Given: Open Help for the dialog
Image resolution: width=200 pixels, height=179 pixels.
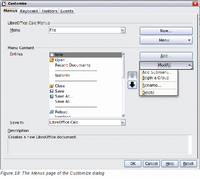Looking at the screenshot, I should (x=170, y=164).
